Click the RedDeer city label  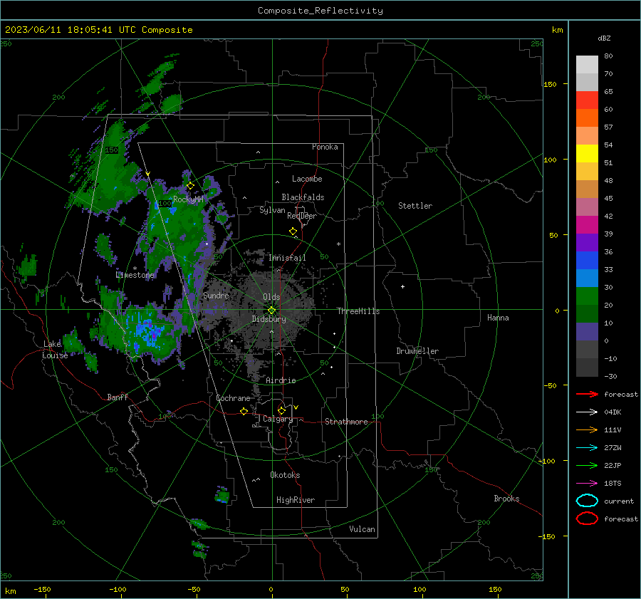click(x=302, y=216)
